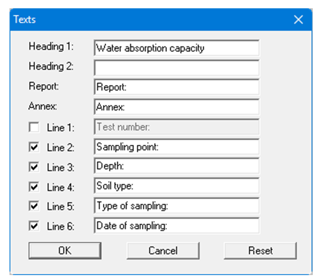Edit the Annex text field
Viewport: 319px width, 280px height.
click(176, 107)
